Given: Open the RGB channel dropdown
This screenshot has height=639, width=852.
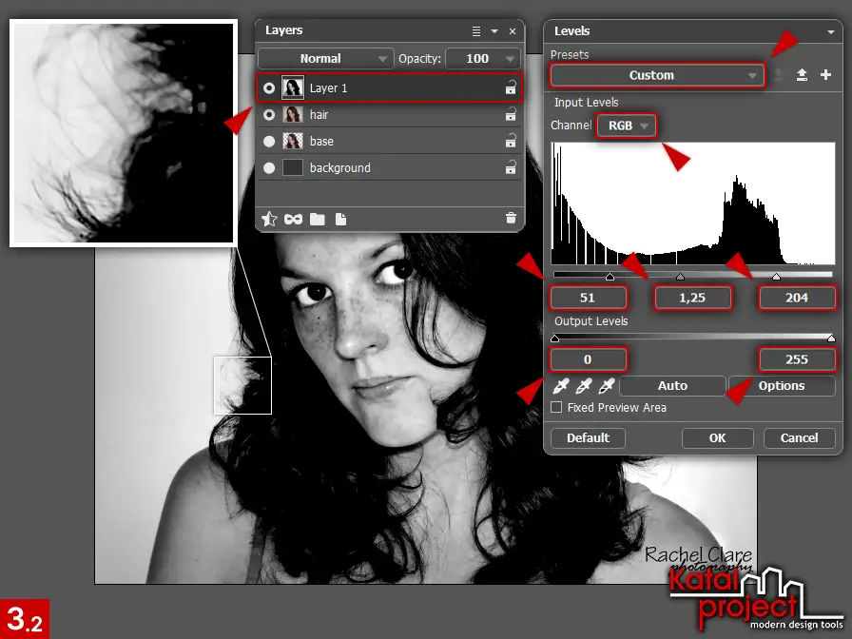Looking at the screenshot, I should pos(626,126).
